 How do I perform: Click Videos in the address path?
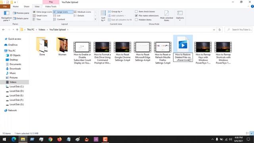42,30
